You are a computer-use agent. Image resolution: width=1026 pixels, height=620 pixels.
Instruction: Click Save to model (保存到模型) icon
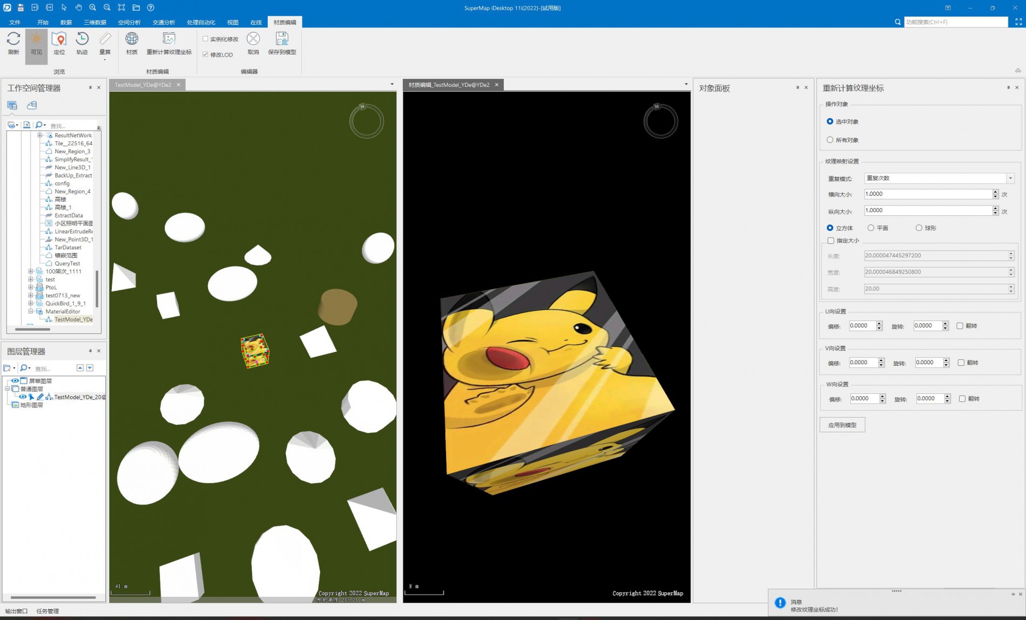(282, 39)
